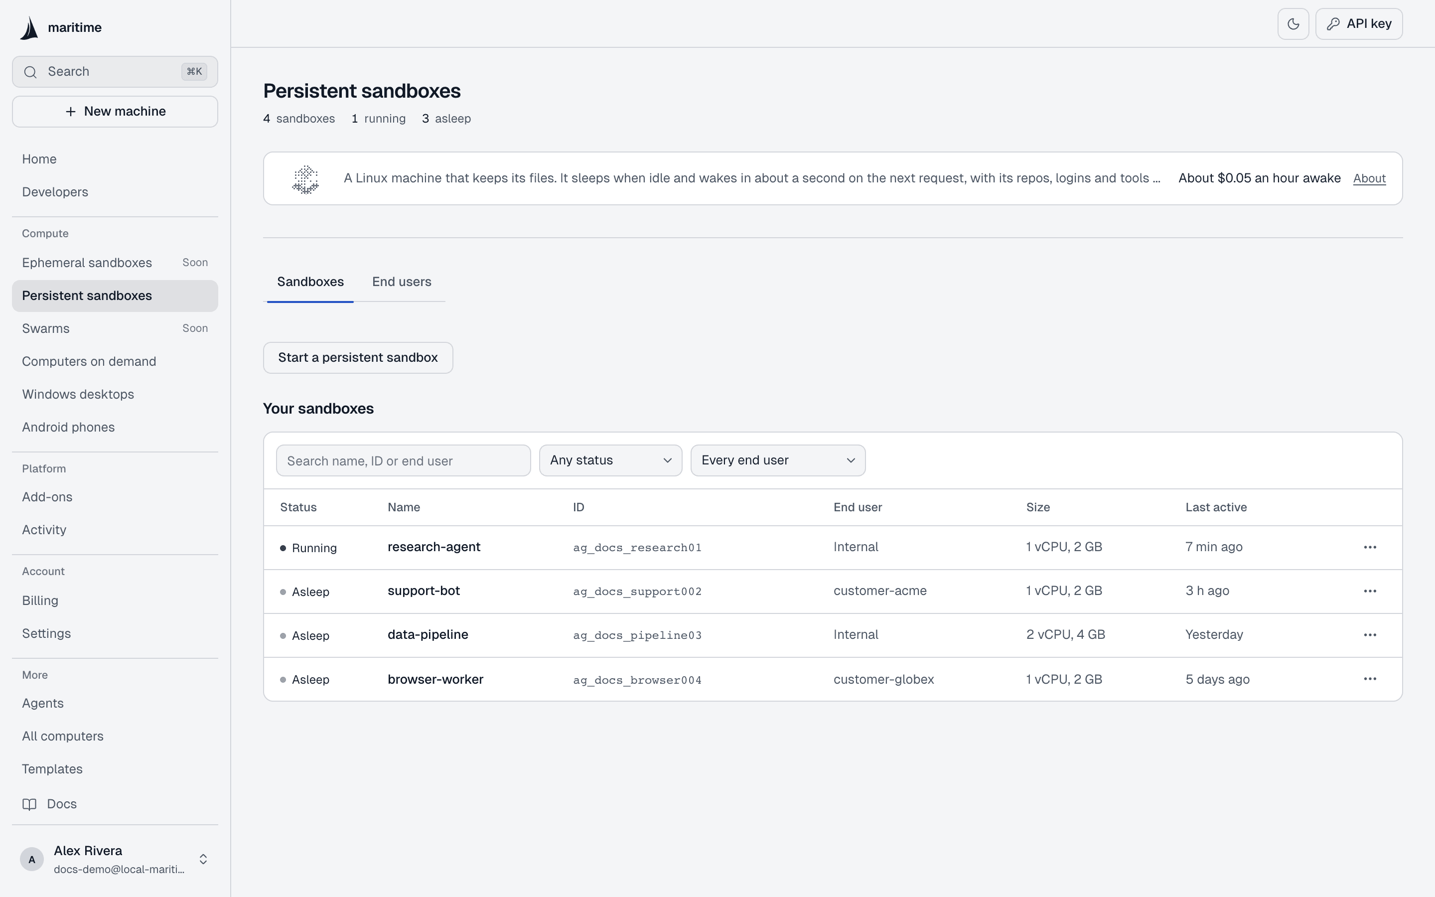The height and width of the screenshot is (897, 1435).
Task: Open the Every end user dropdown
Action: point(777,460)
